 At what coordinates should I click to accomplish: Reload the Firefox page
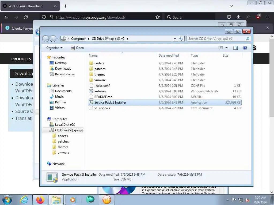(26, 17)
